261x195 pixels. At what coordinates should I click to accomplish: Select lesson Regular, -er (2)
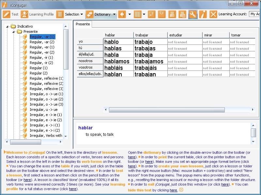[x=42, y=52]
